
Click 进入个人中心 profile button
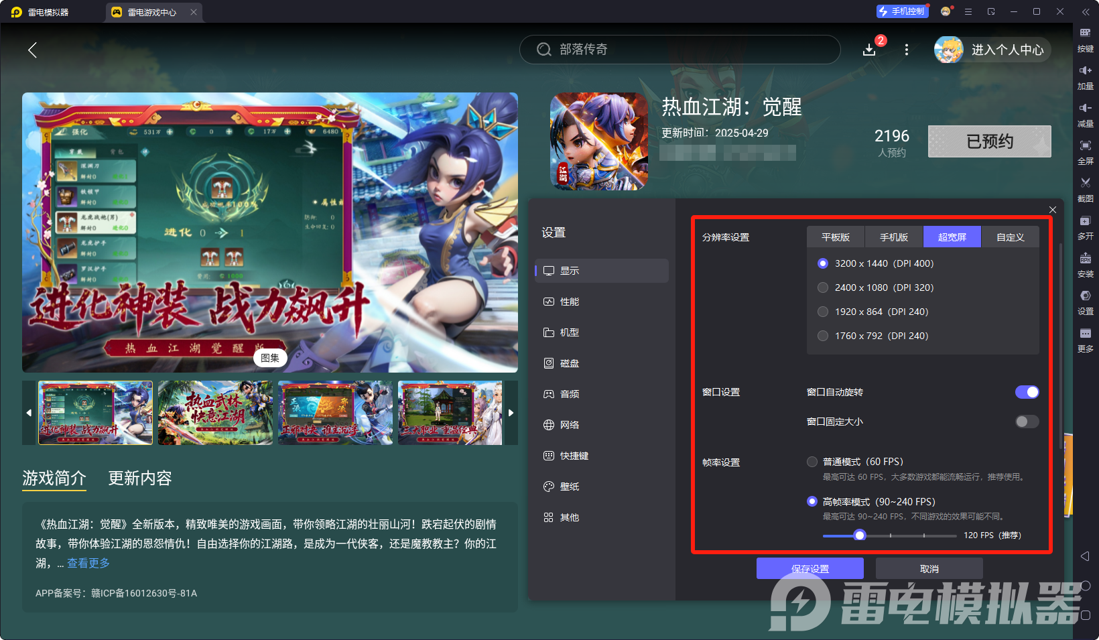(x=992, y=50)
